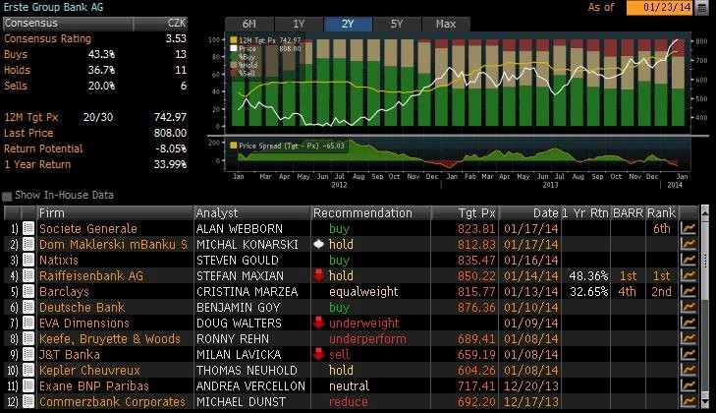
Task: Show chart icon for Keefe, Bruyette & Woods
Action: coord(688,339)
